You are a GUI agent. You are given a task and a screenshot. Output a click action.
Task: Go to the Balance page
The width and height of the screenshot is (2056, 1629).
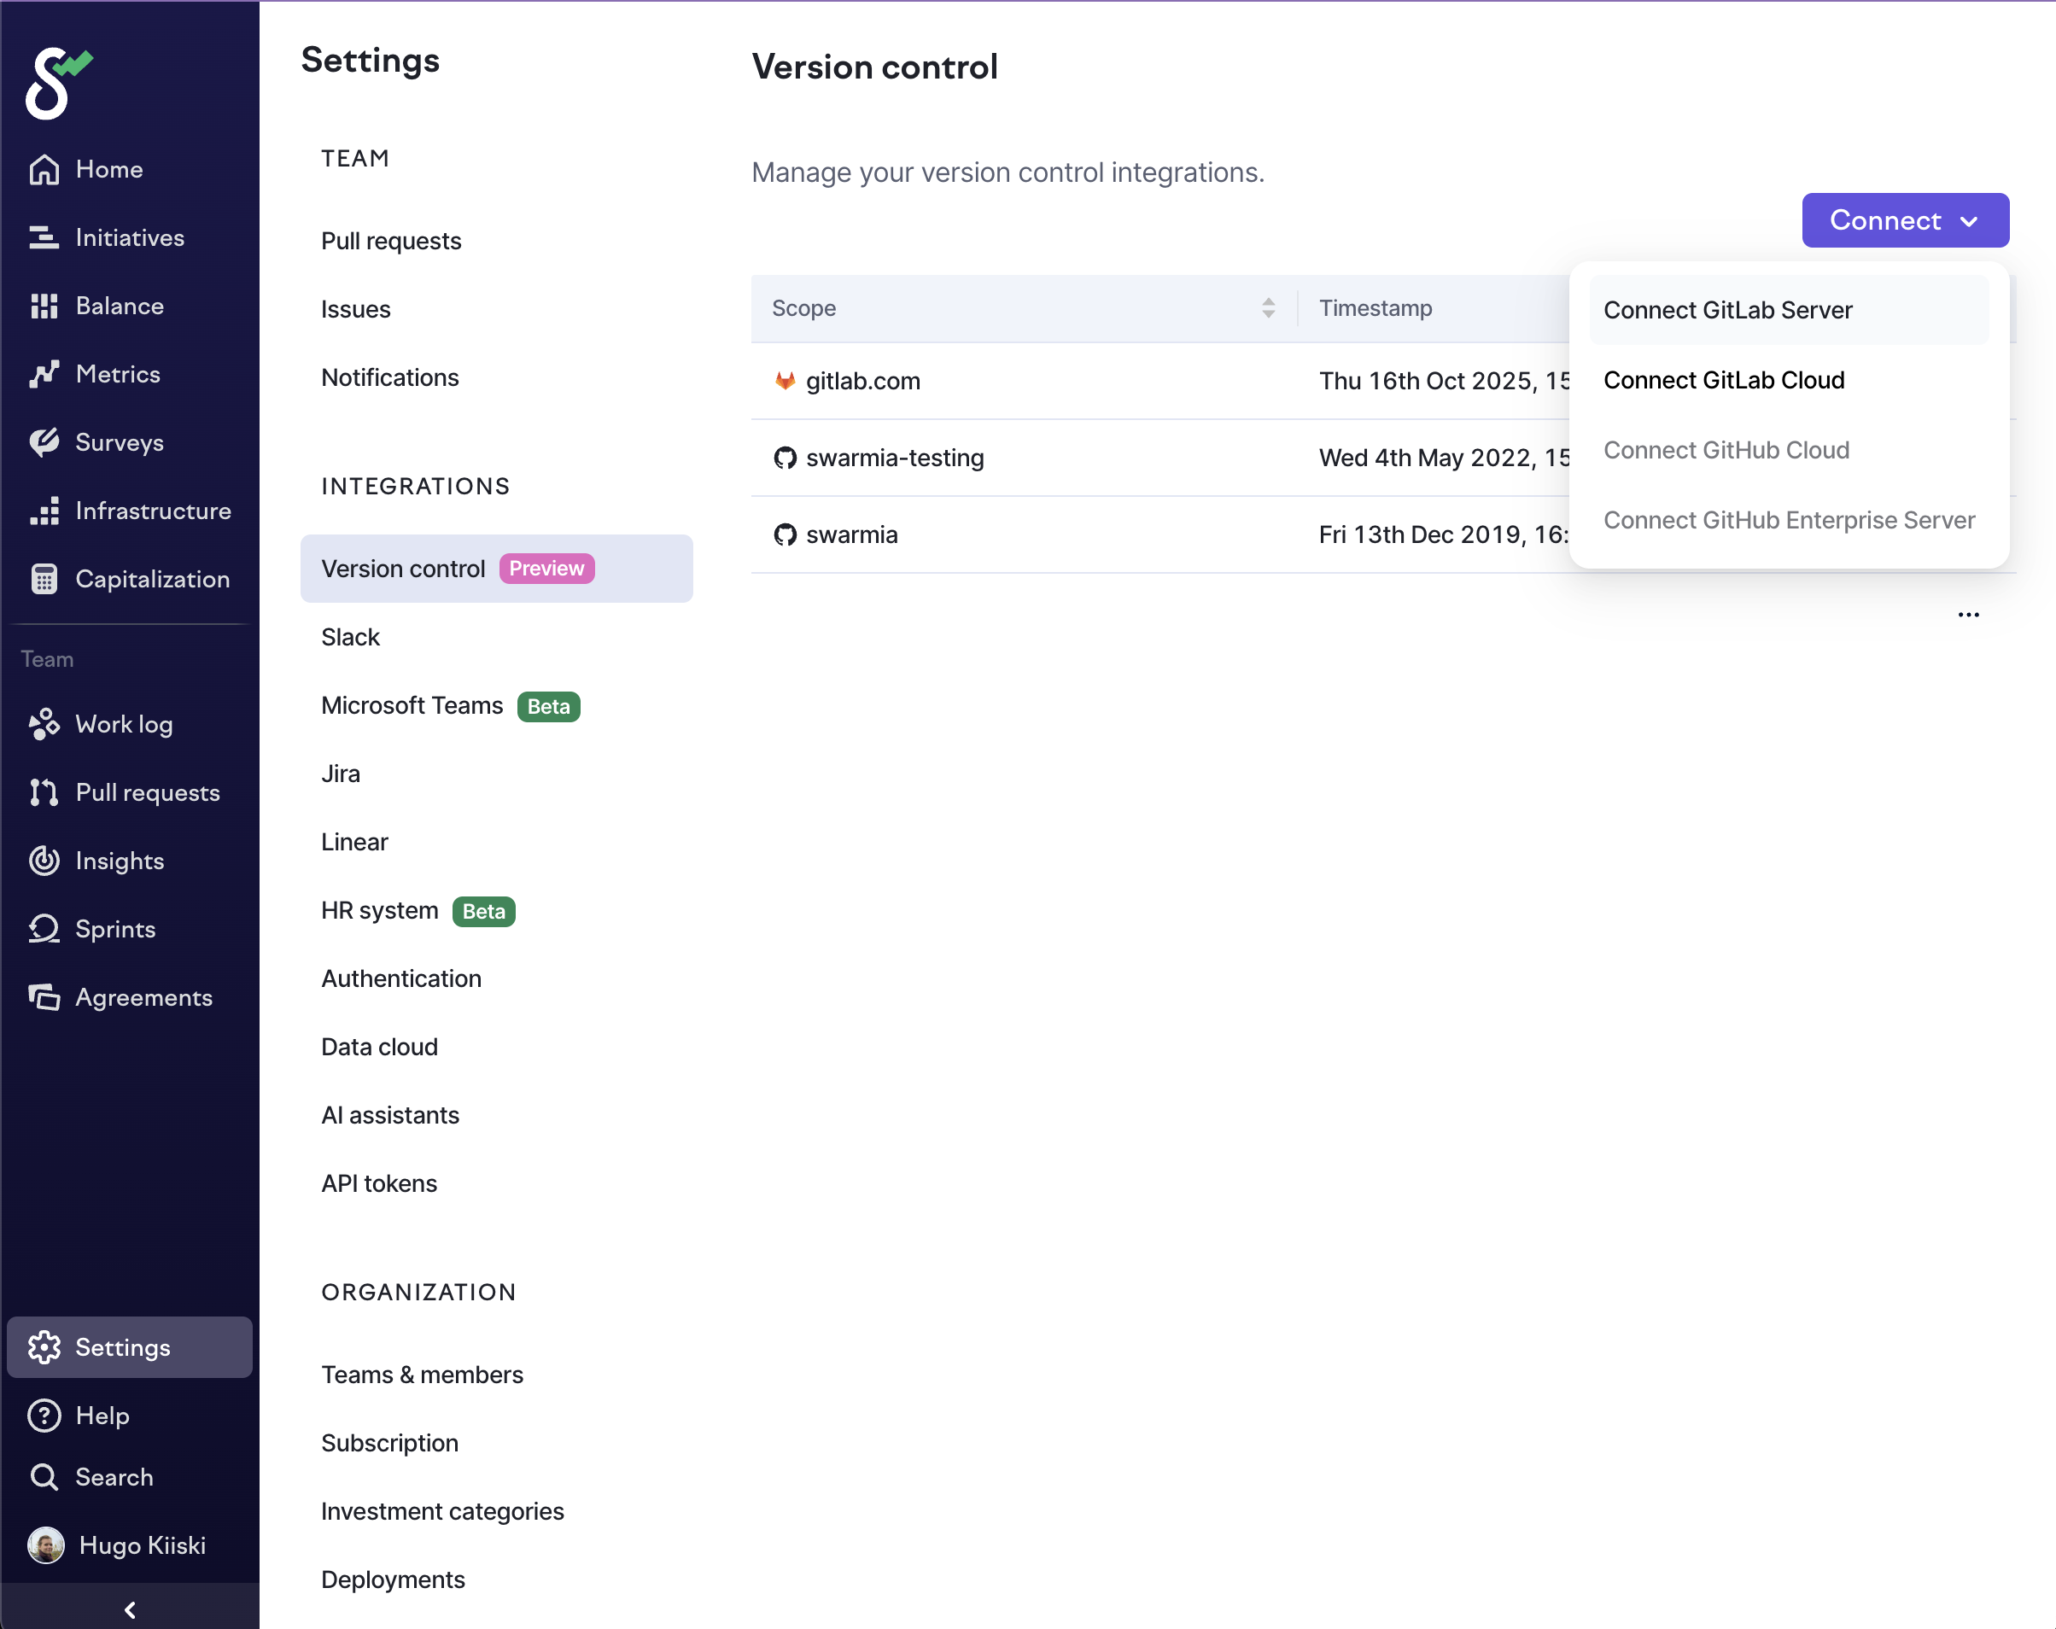(118, 307)
